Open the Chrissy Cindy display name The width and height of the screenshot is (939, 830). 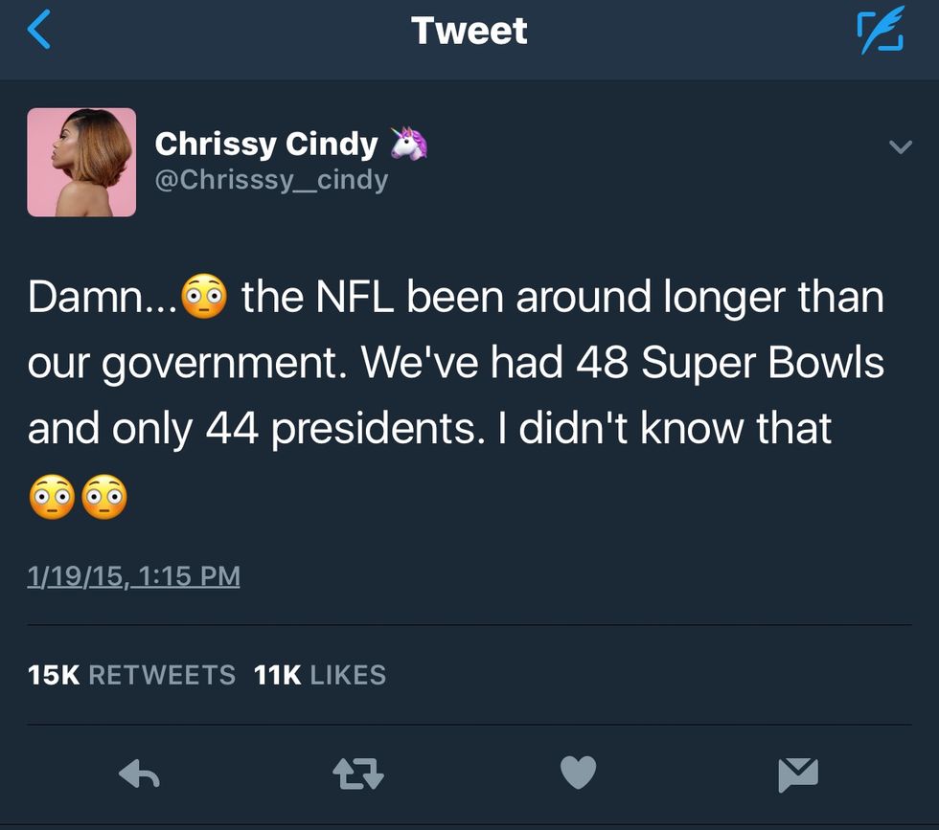266,144
